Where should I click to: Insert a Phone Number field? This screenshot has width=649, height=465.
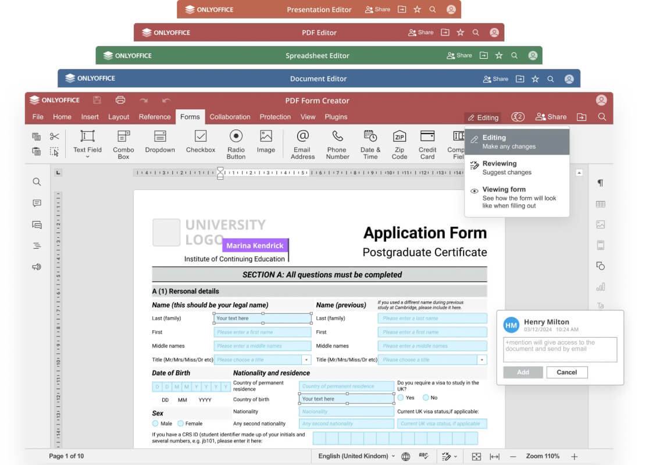coord(337,144)
